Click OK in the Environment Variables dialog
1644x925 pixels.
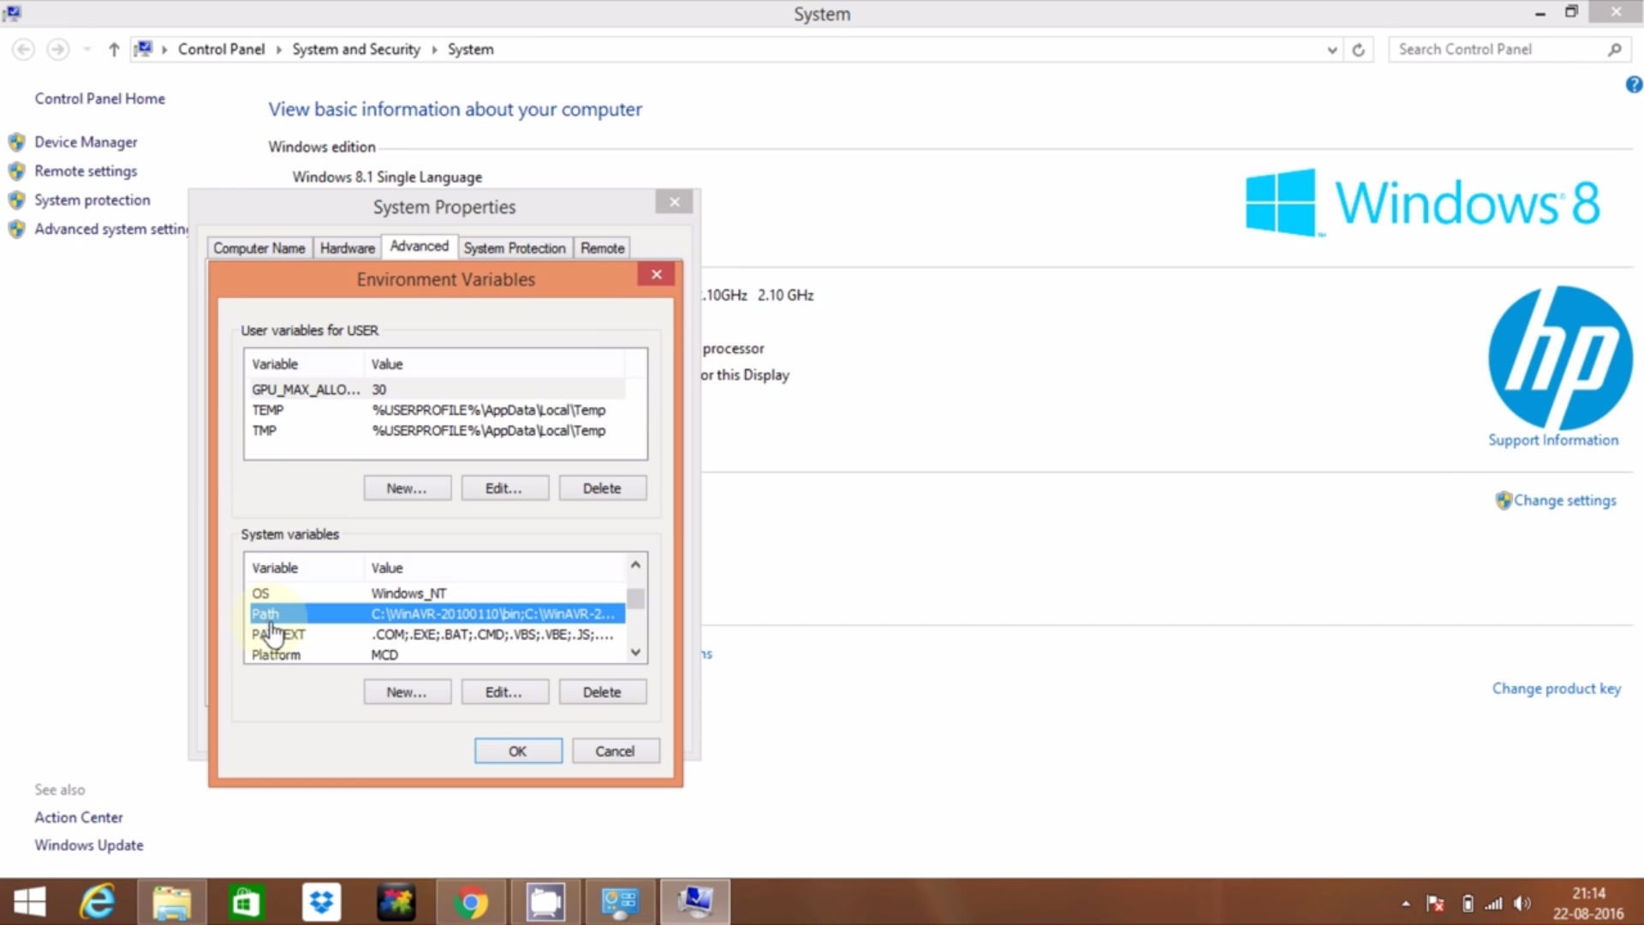coord(517,750)
